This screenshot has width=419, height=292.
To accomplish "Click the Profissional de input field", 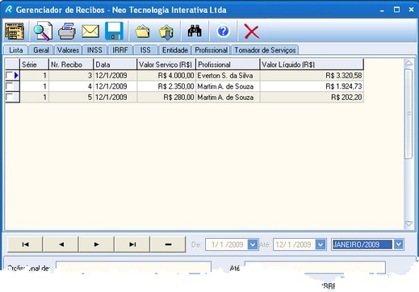I will [x=133, y=267].
